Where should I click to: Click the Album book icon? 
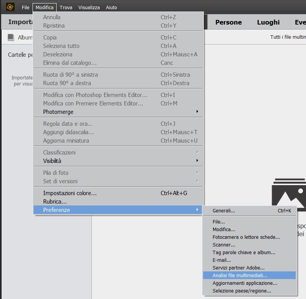pyautogui.click(x=11, y=37)
